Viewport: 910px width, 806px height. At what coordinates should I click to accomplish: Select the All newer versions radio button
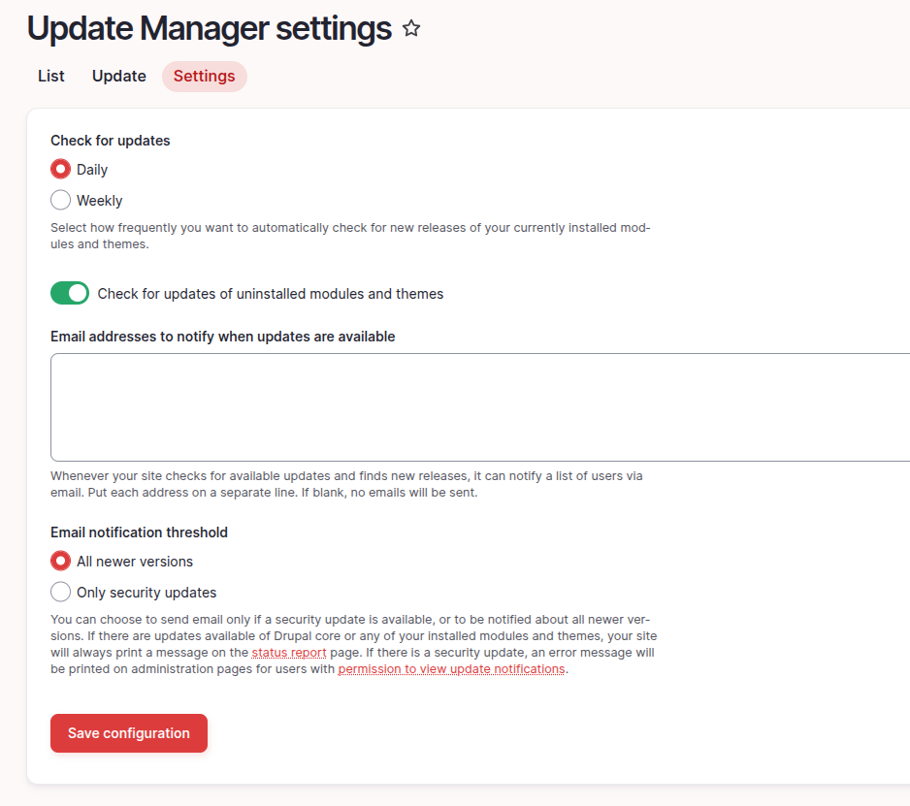tap(61, 562)
